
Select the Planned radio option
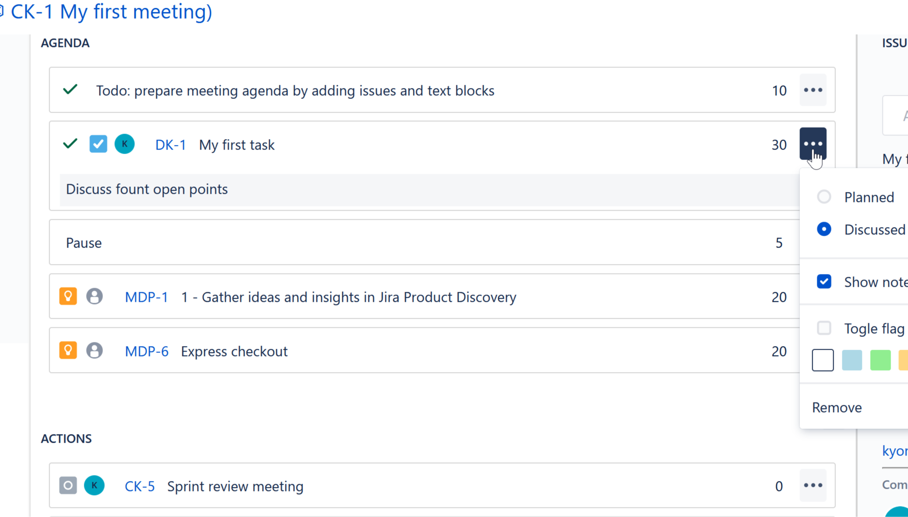point(824,197)
